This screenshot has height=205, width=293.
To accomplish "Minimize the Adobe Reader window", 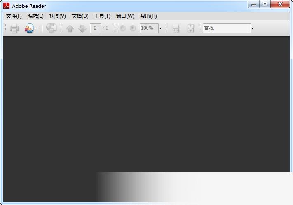I will click(x=254, y=5).
